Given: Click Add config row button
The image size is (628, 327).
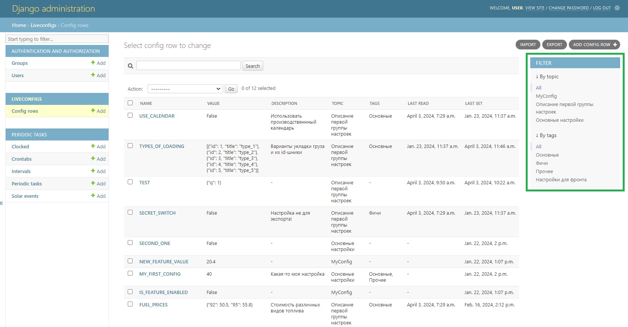Looking at the screenshot, I should [x=594, y=45].
